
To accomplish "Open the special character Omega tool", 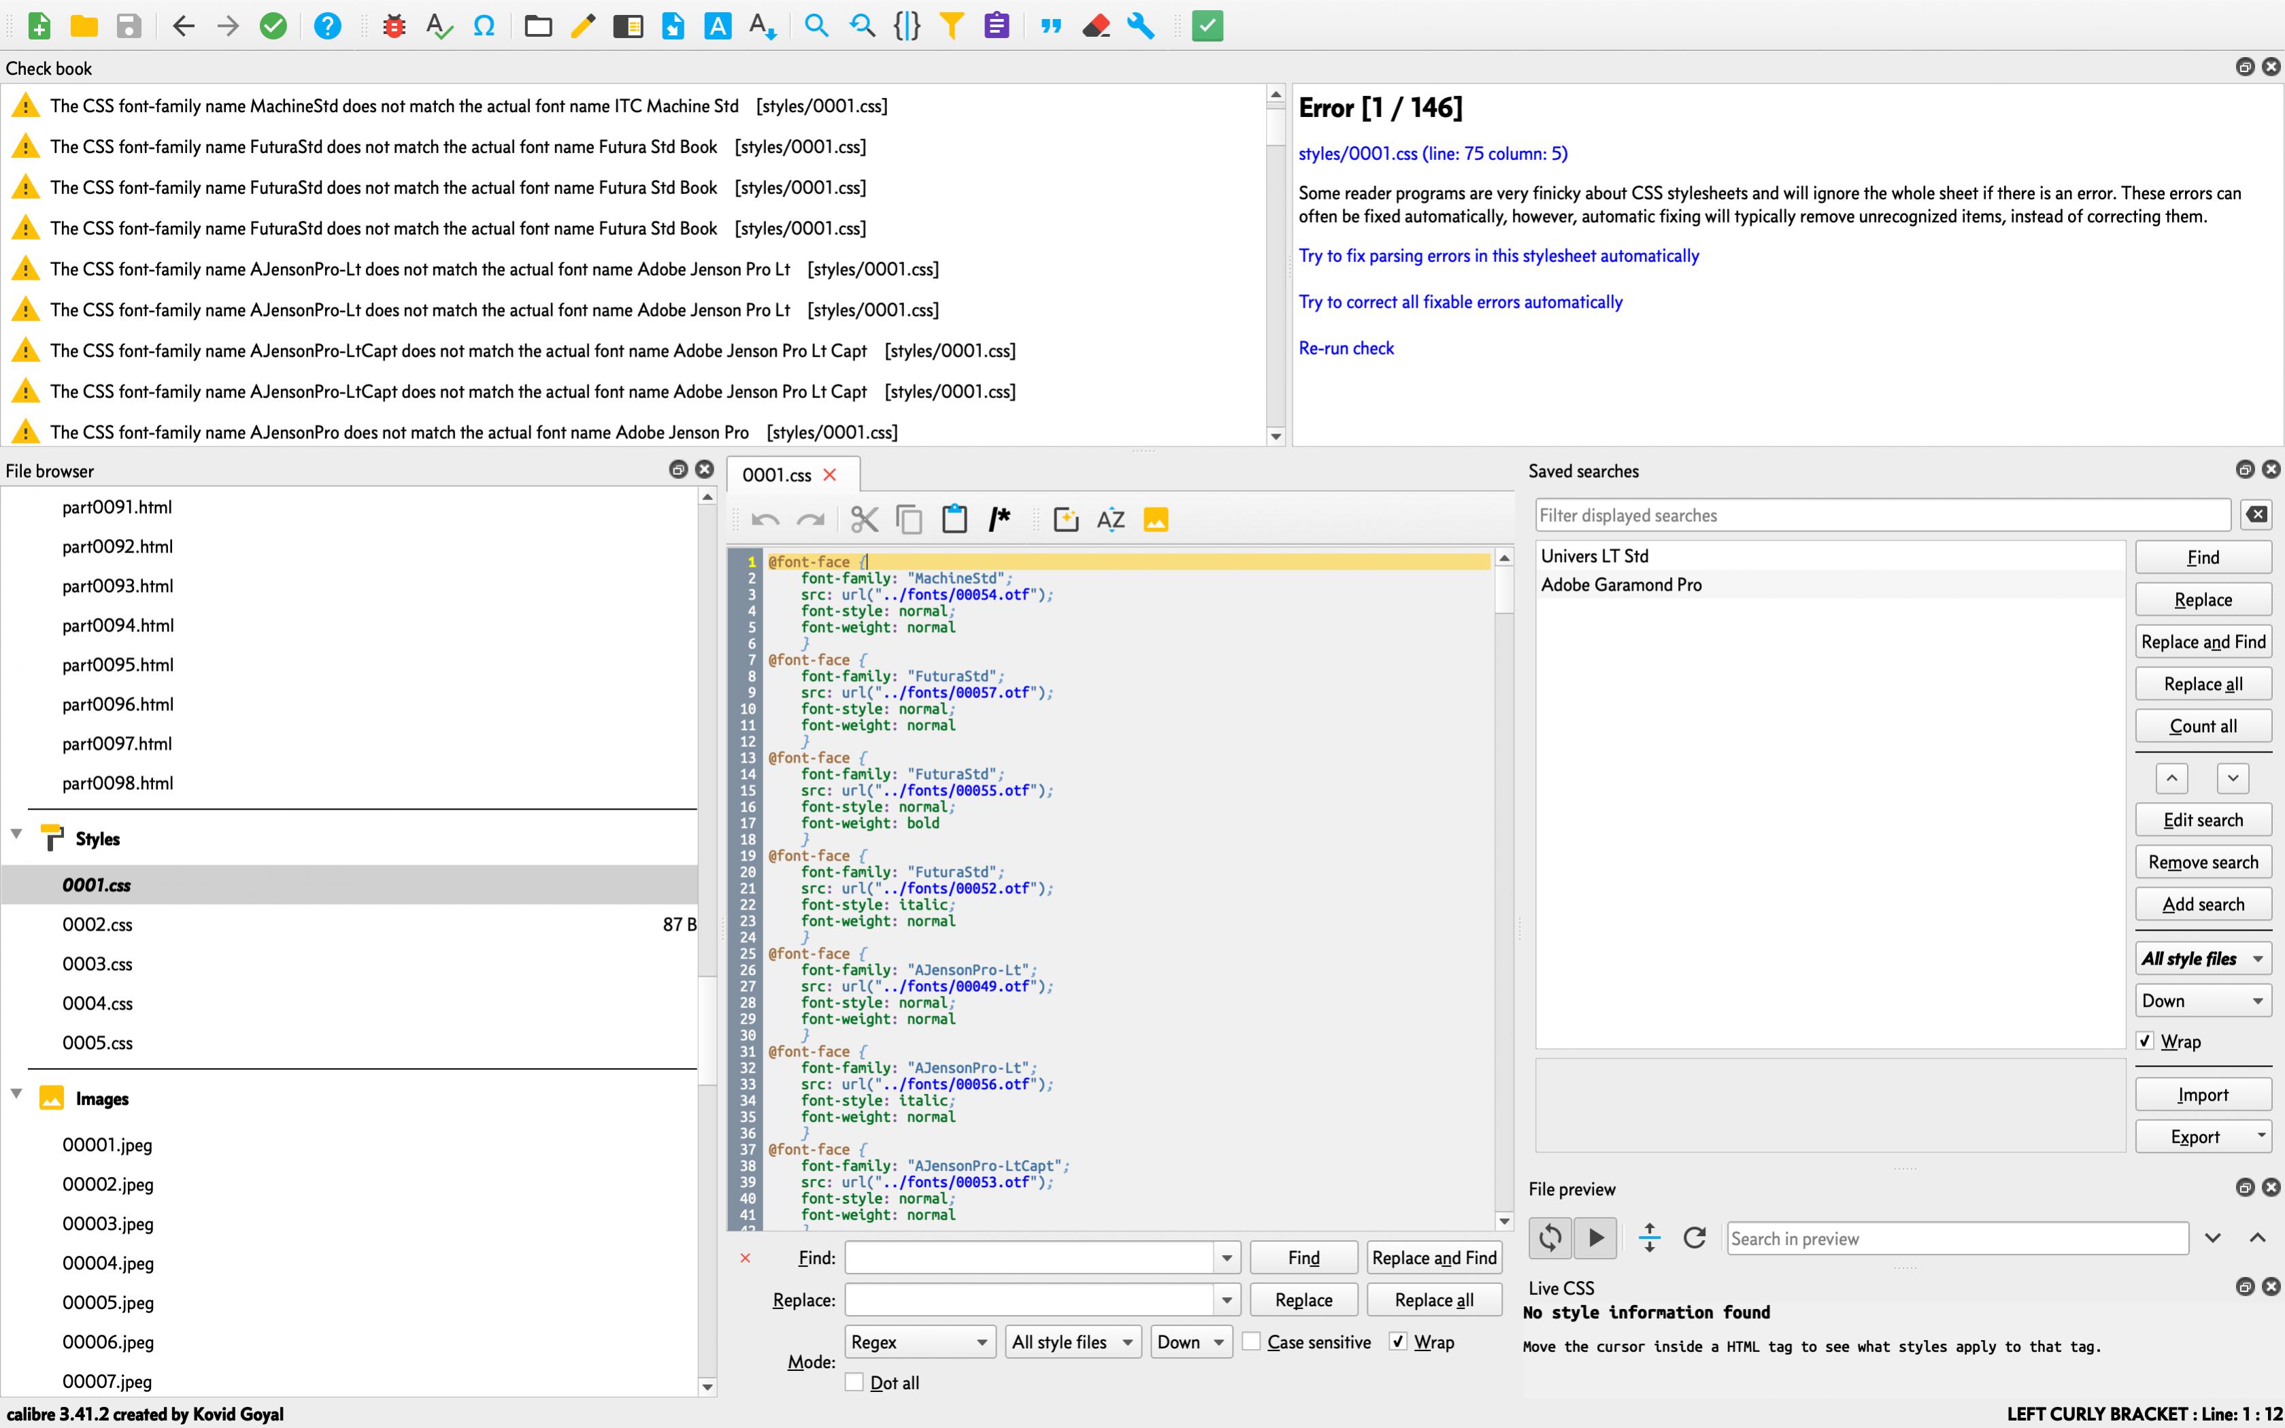I will point(484,25).
